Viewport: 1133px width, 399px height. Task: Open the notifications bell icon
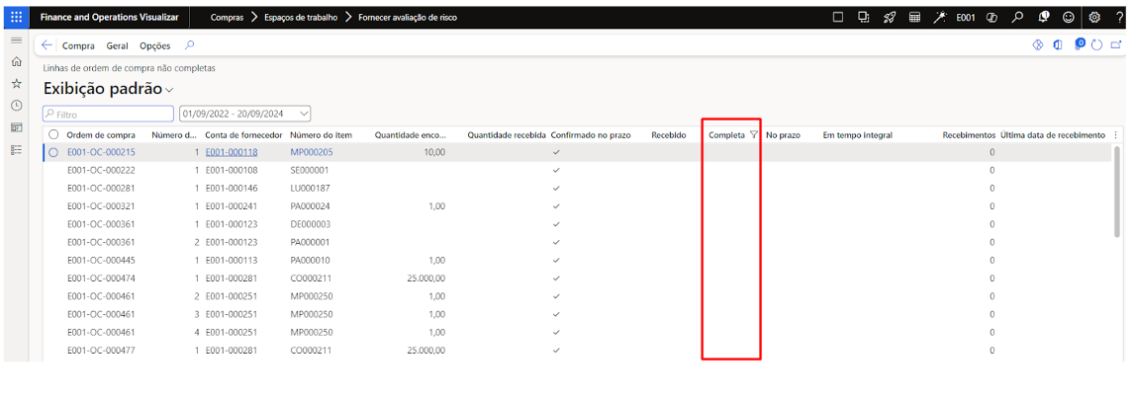click(x=1043, y=17)
